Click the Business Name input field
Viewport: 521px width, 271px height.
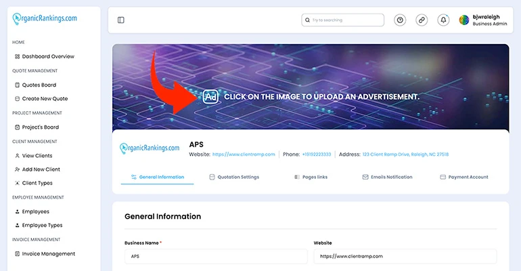pos(214,257)
